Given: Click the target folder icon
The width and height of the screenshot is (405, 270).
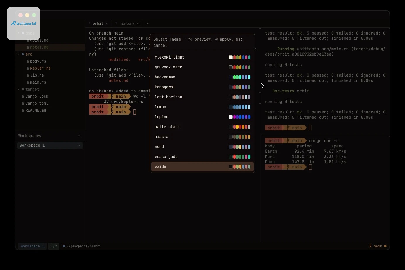Looking at the screenshot, I should click(23, 90).
